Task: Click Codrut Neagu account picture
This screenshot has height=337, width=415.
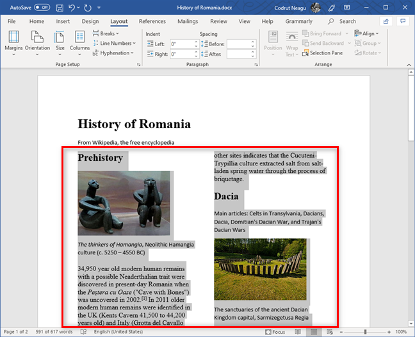Action: coord(316,8)
